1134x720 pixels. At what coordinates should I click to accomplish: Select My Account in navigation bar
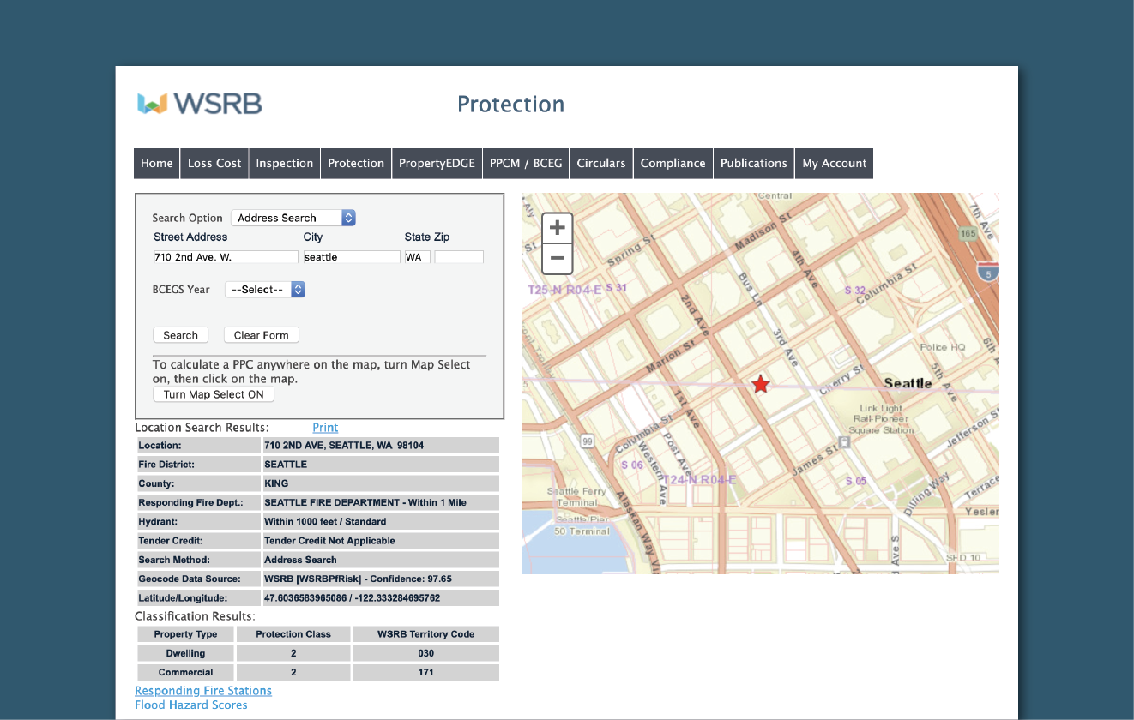[834, 163]
